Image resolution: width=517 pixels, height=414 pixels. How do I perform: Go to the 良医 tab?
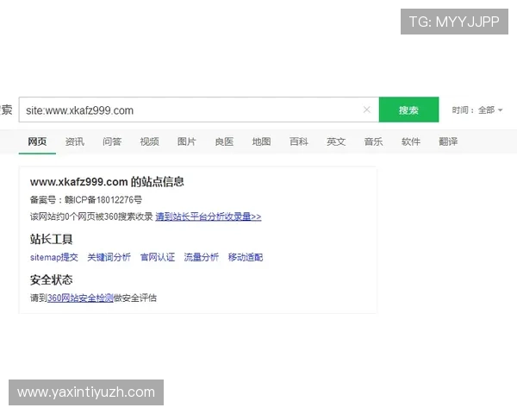tap(224, 141)
